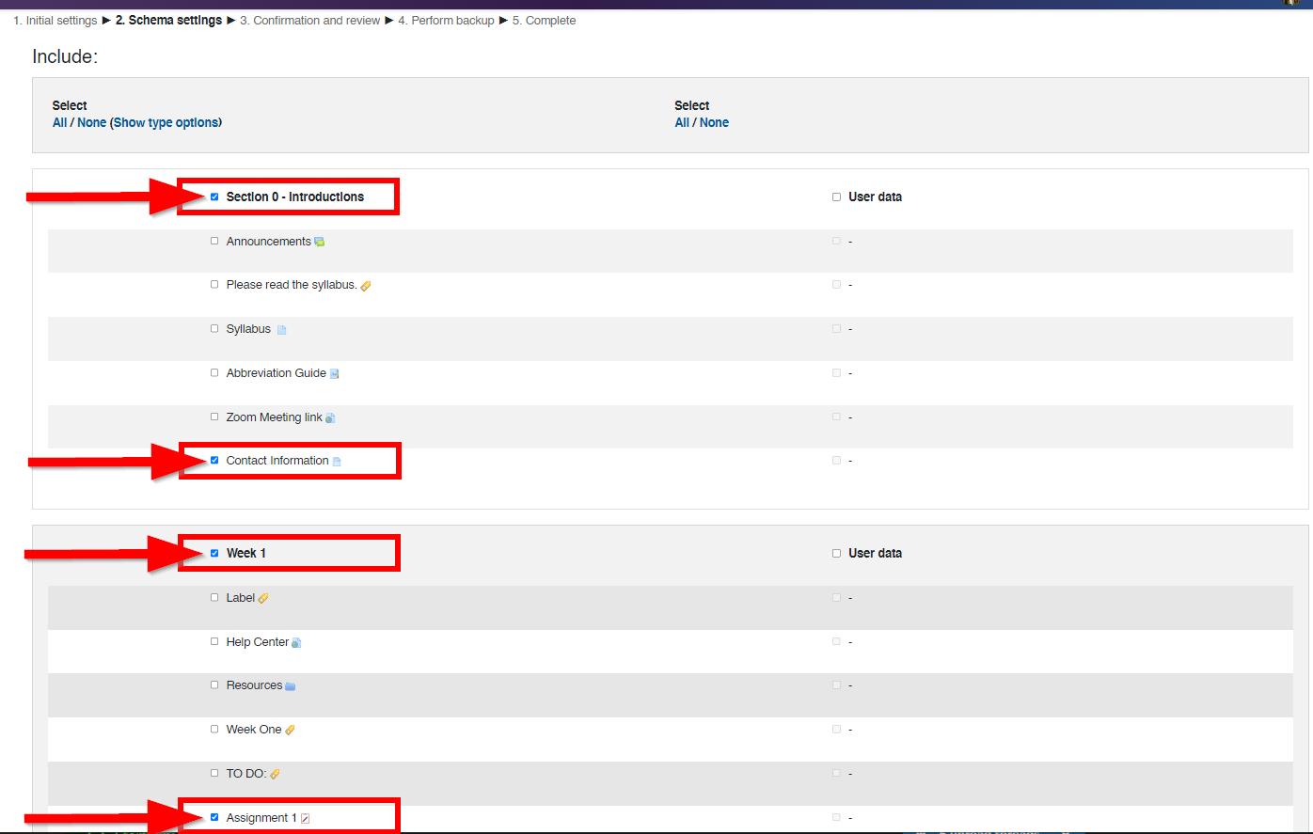1313x834 pixels.
Task: Enable the Syllabus checkbox
Action: tap(214, 328)
